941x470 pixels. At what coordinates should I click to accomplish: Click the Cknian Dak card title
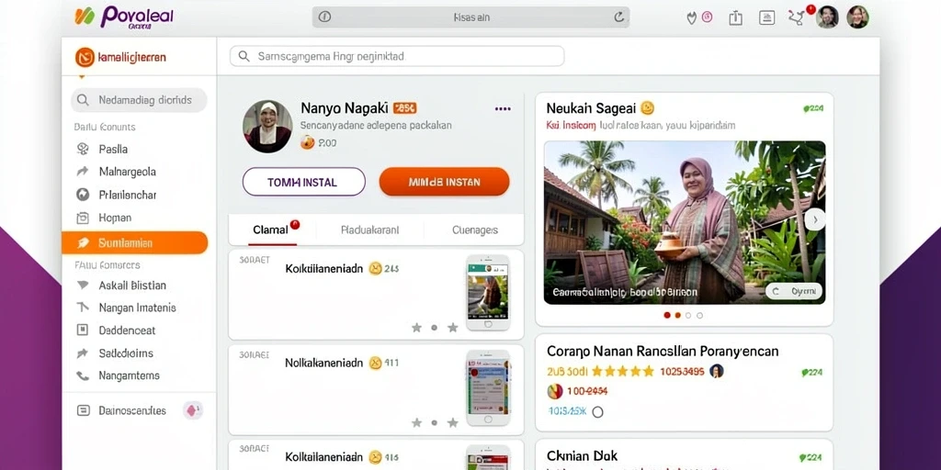point(582,456)
